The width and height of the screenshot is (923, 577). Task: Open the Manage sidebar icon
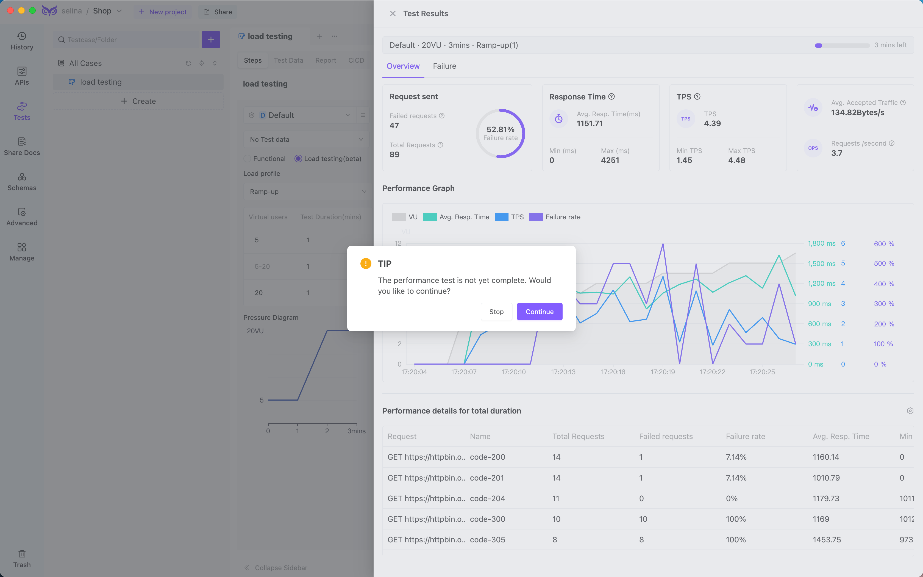click(22, 252)
